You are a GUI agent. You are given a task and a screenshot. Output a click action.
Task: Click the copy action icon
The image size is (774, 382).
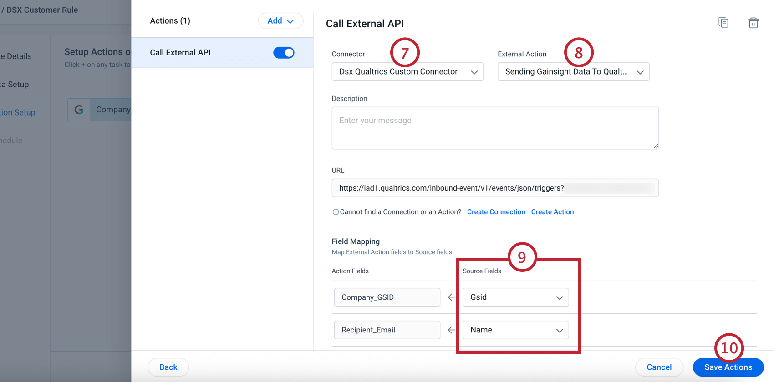pos(723,22)
